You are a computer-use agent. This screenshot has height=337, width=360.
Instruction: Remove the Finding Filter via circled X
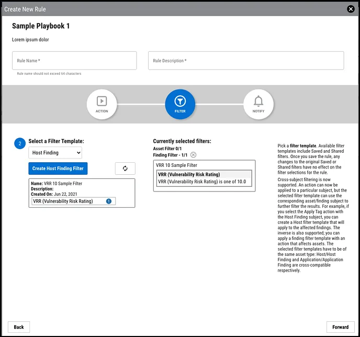[x=193, y=155]
